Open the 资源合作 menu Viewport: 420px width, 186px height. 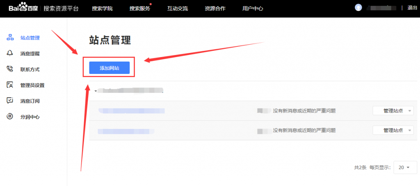pos(215,9)
